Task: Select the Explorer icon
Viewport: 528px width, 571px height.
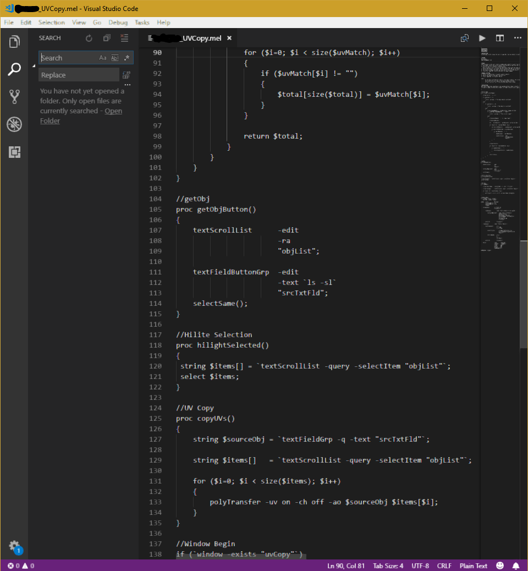Action: [14, 41]
